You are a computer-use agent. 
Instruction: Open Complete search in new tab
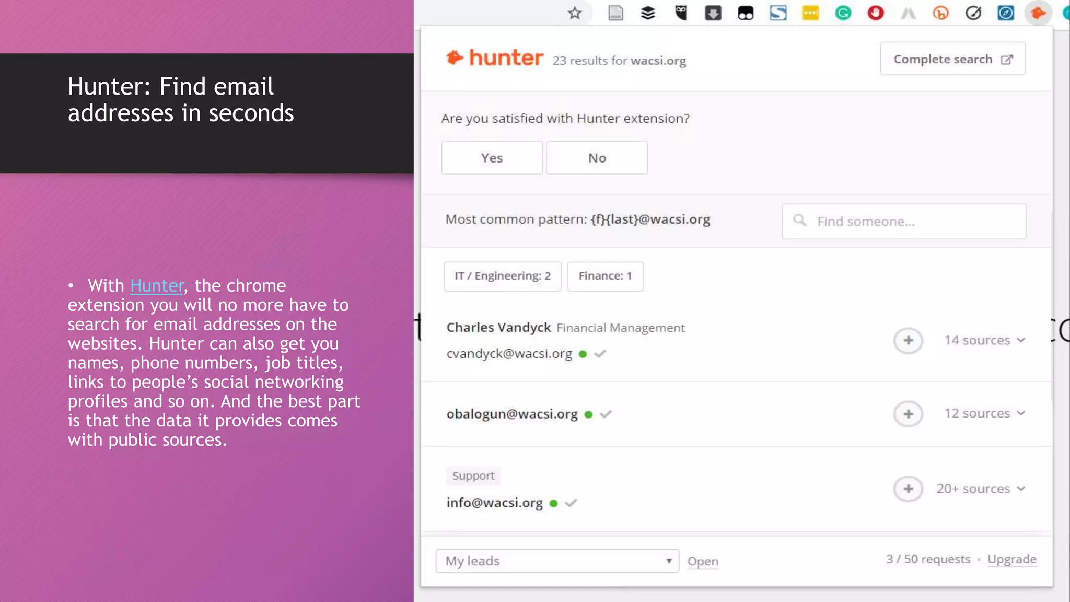[953, 59]
